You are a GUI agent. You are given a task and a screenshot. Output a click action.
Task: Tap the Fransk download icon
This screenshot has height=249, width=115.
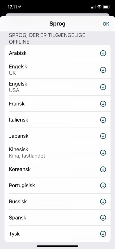click(103, 104)
